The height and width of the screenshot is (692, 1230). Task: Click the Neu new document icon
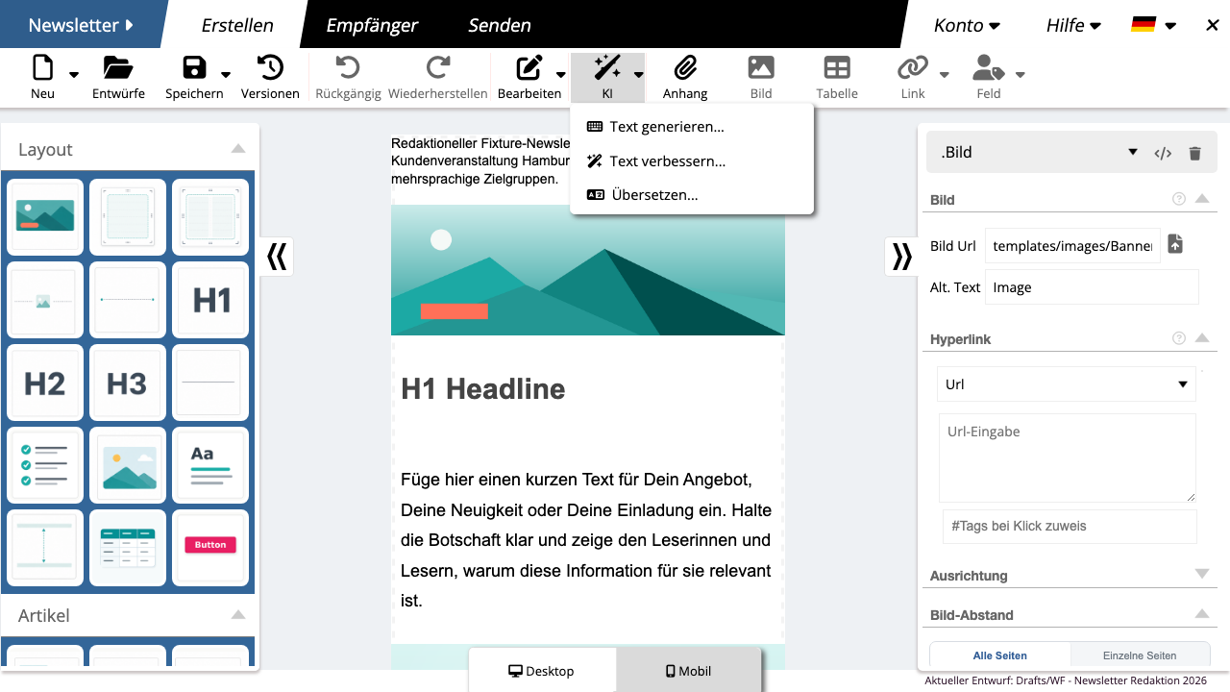click(42, 67)
